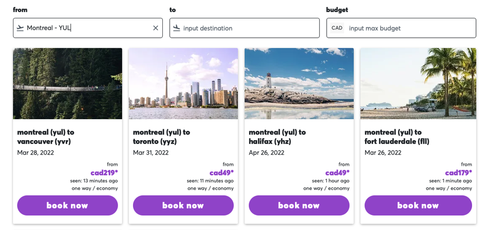
Task: Open Montreal to Toronto (YYZ) title
Action: click(x=161, y=137)
